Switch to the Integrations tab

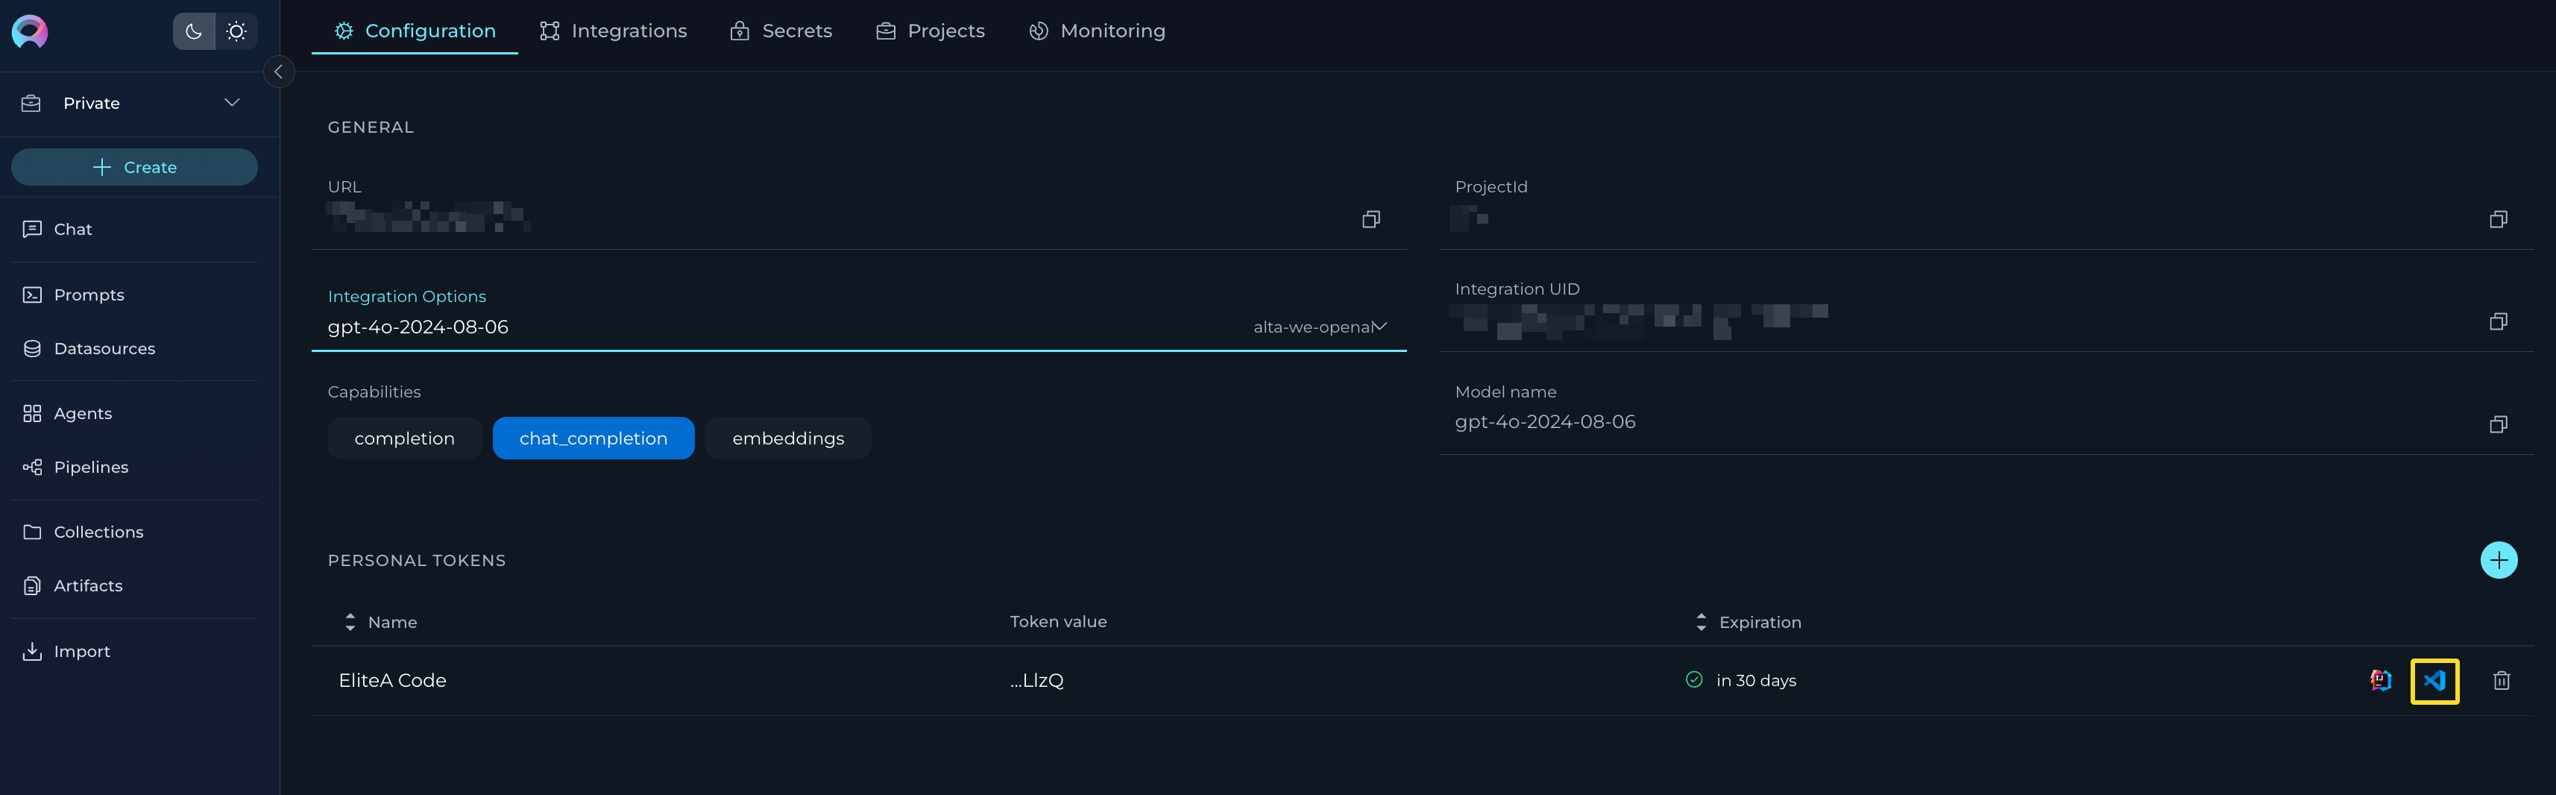point(613,31)
